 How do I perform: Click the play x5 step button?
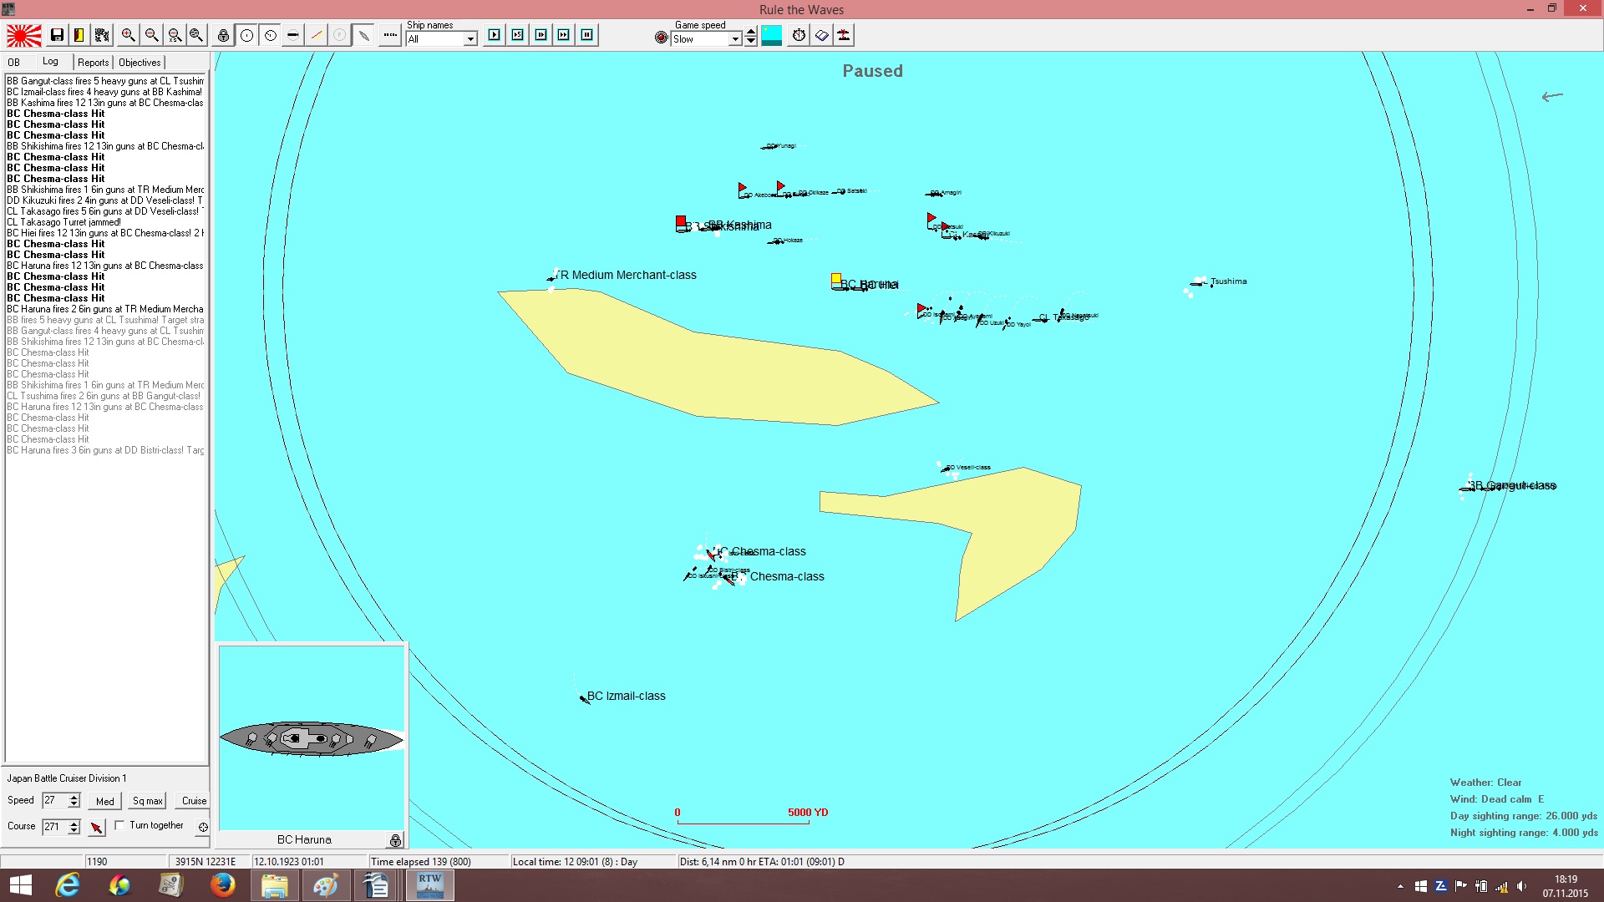[518, 35]
